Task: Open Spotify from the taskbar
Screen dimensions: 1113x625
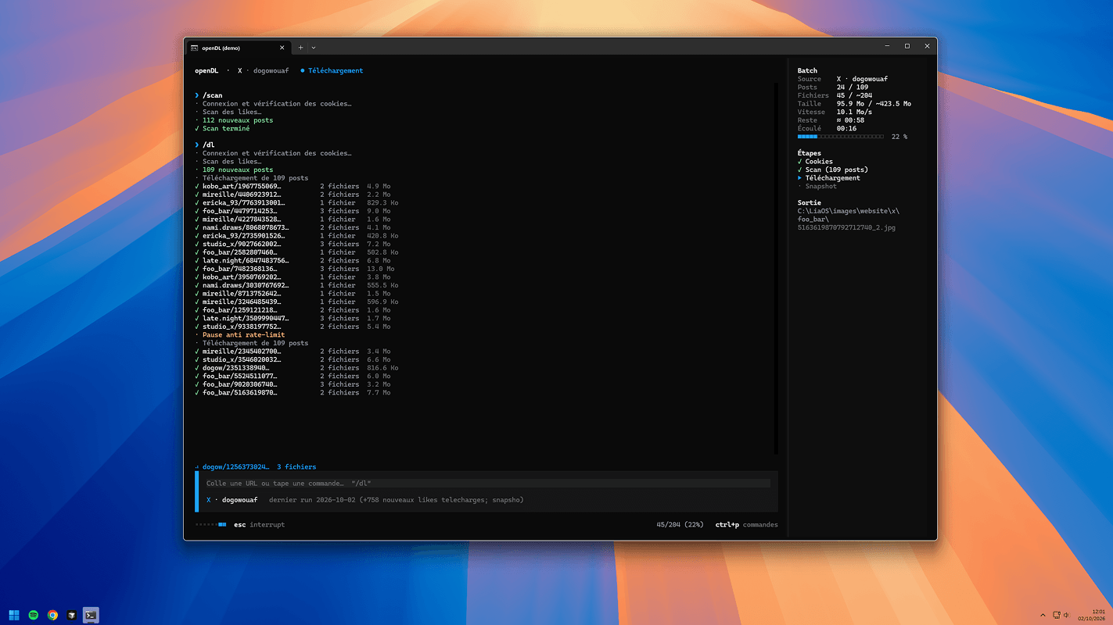Action: coord(34,615)
